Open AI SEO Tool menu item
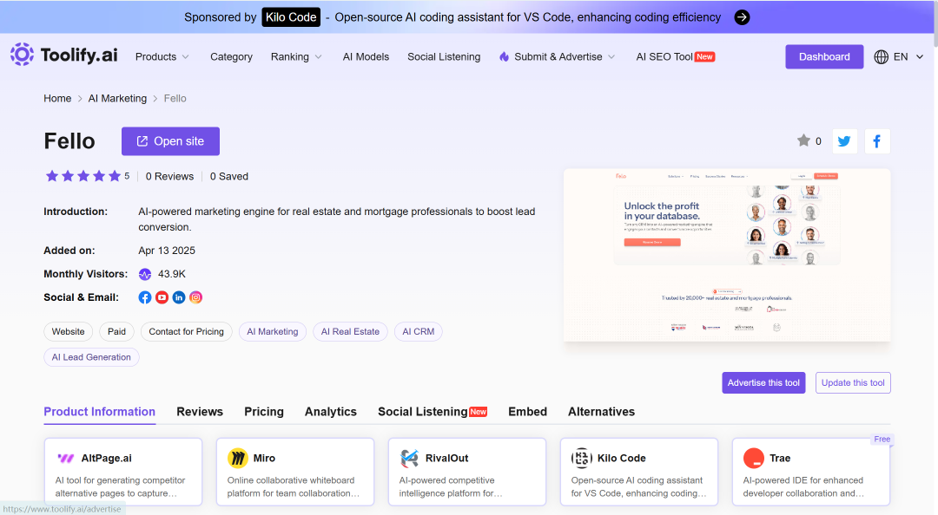938x515 pixels. click(676, 56)
